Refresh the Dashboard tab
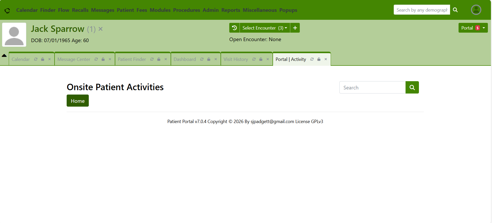 coord(202,59)
